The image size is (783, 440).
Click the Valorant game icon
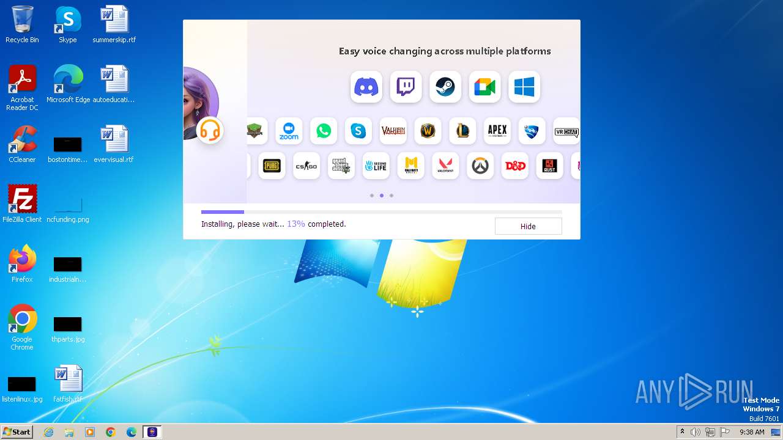(x=445, y=166)
